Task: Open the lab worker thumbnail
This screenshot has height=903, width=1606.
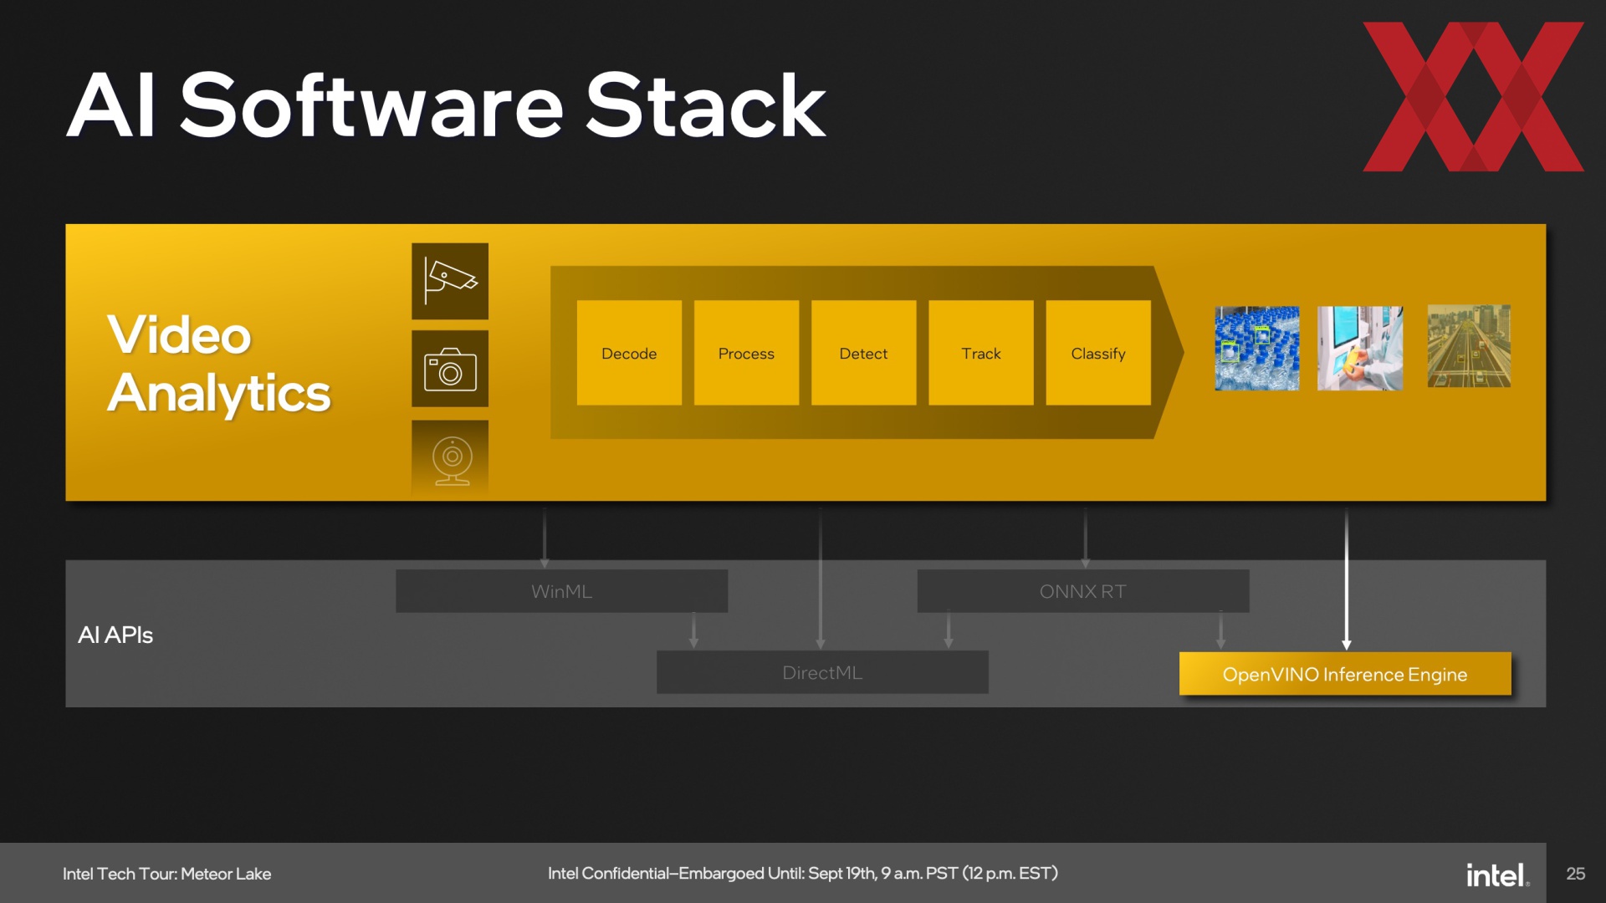Action: click(1360, 348)
